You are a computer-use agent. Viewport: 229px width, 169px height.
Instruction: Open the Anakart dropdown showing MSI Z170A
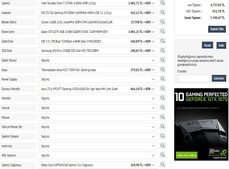[x=98, y=13]
